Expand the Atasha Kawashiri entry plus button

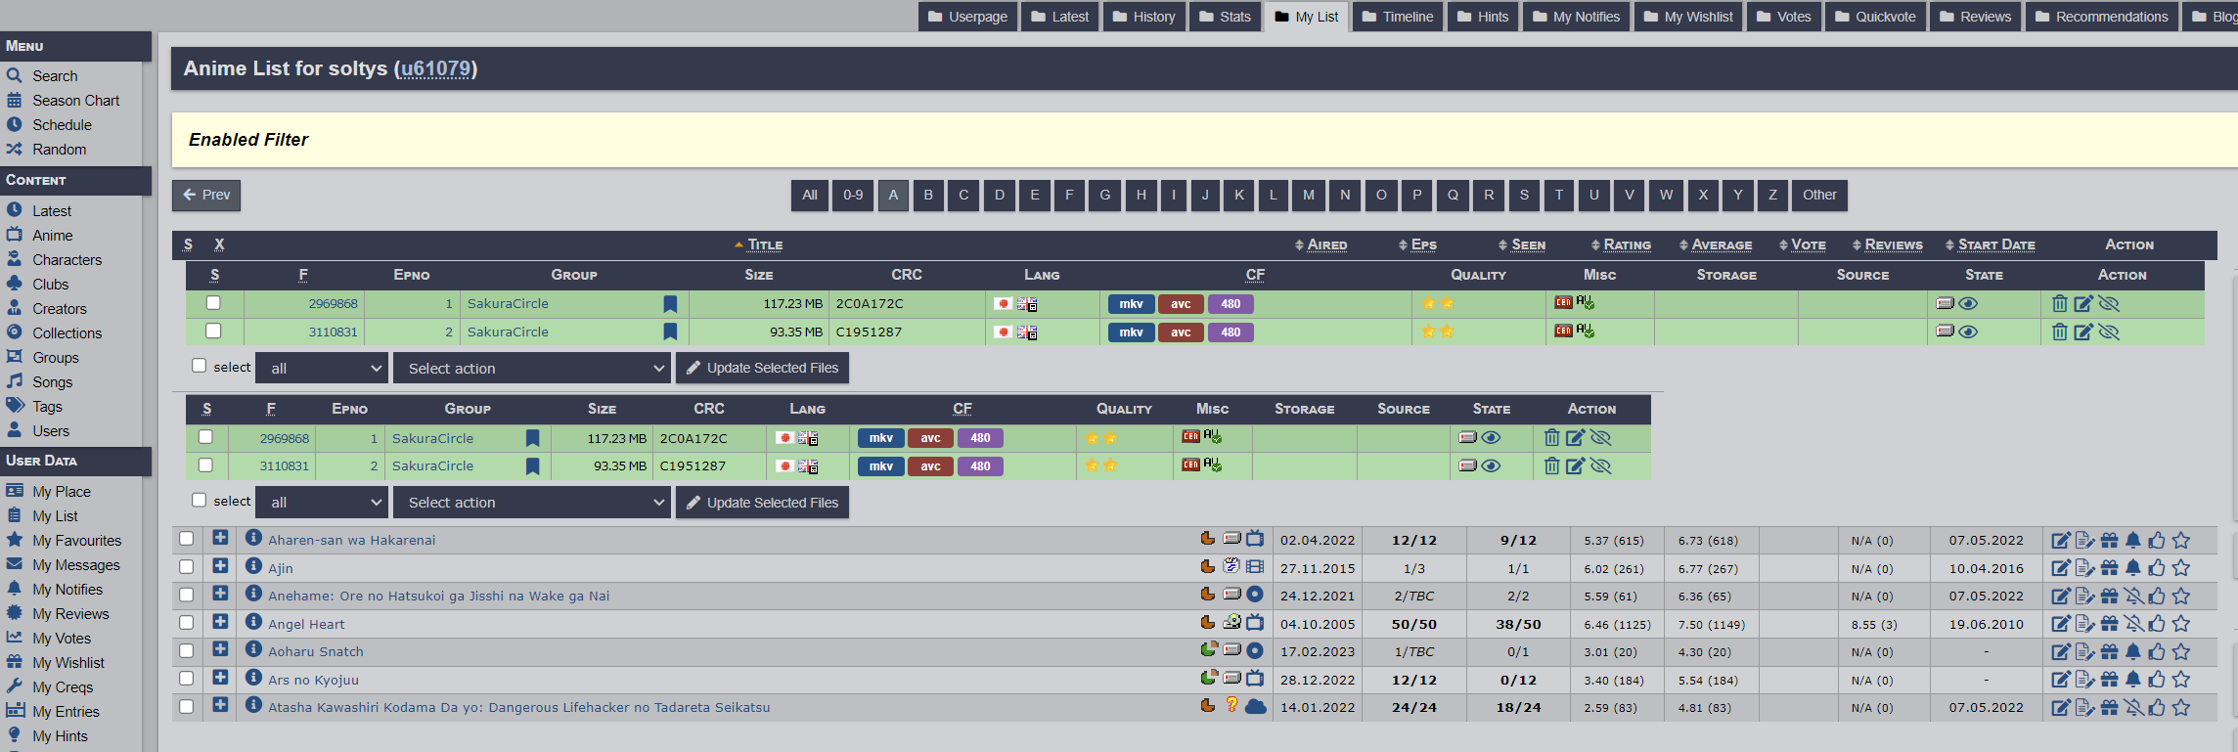pyautogui.click(x=220, y=705)
